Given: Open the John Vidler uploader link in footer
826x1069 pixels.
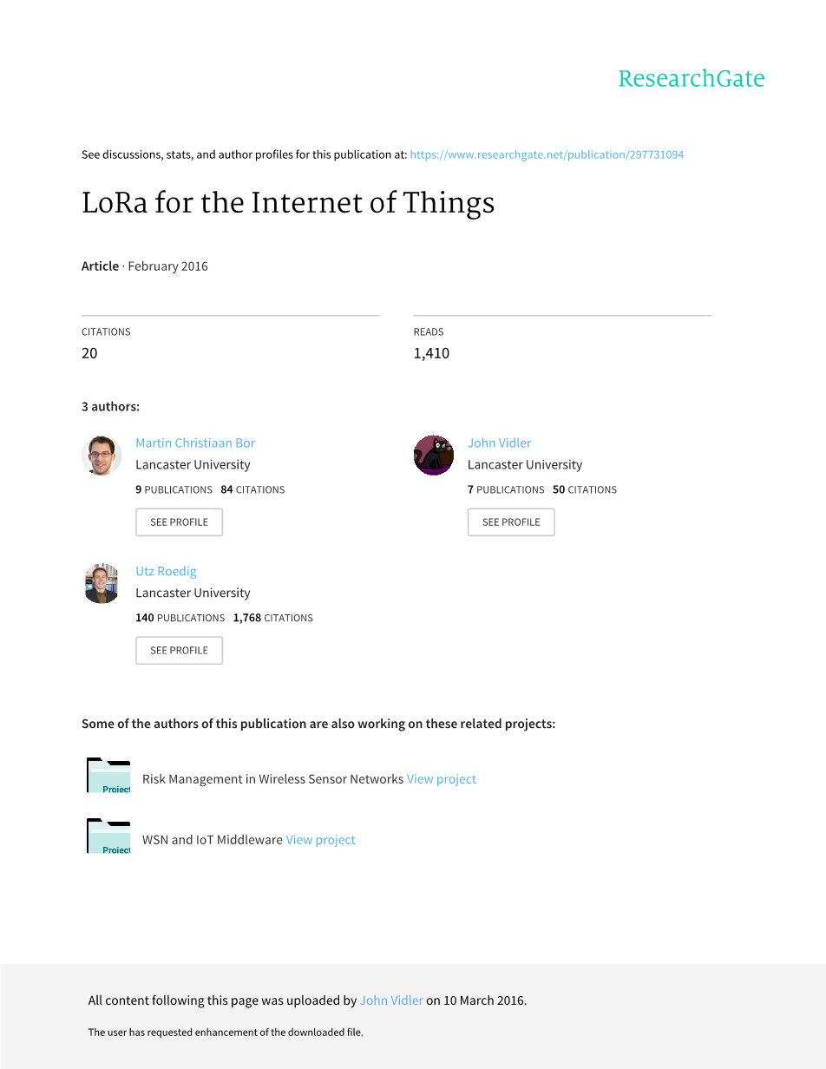Looking at the screenshot, I should click(391, 1000).
